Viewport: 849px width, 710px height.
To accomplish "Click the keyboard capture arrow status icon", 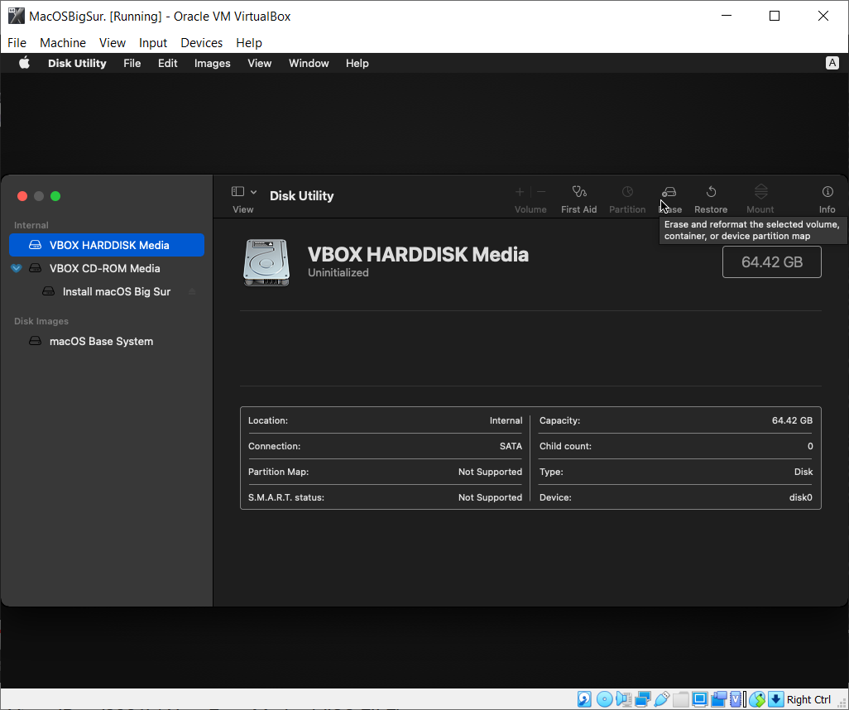I will (776, 699).
